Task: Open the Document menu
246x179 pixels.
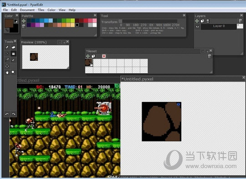Action: click(27, 10)
